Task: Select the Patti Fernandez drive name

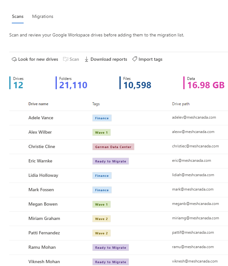Action: click(44, 233)
